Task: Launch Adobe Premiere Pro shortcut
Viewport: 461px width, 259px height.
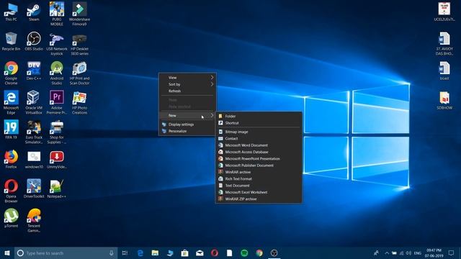Action: click(x=57, y=102)
